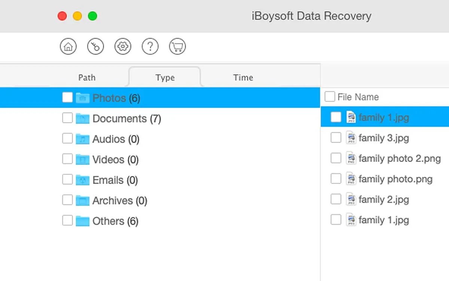Switch to the Time tab
The height and width of the screenshot is (281, 449).
pos(243,78)
